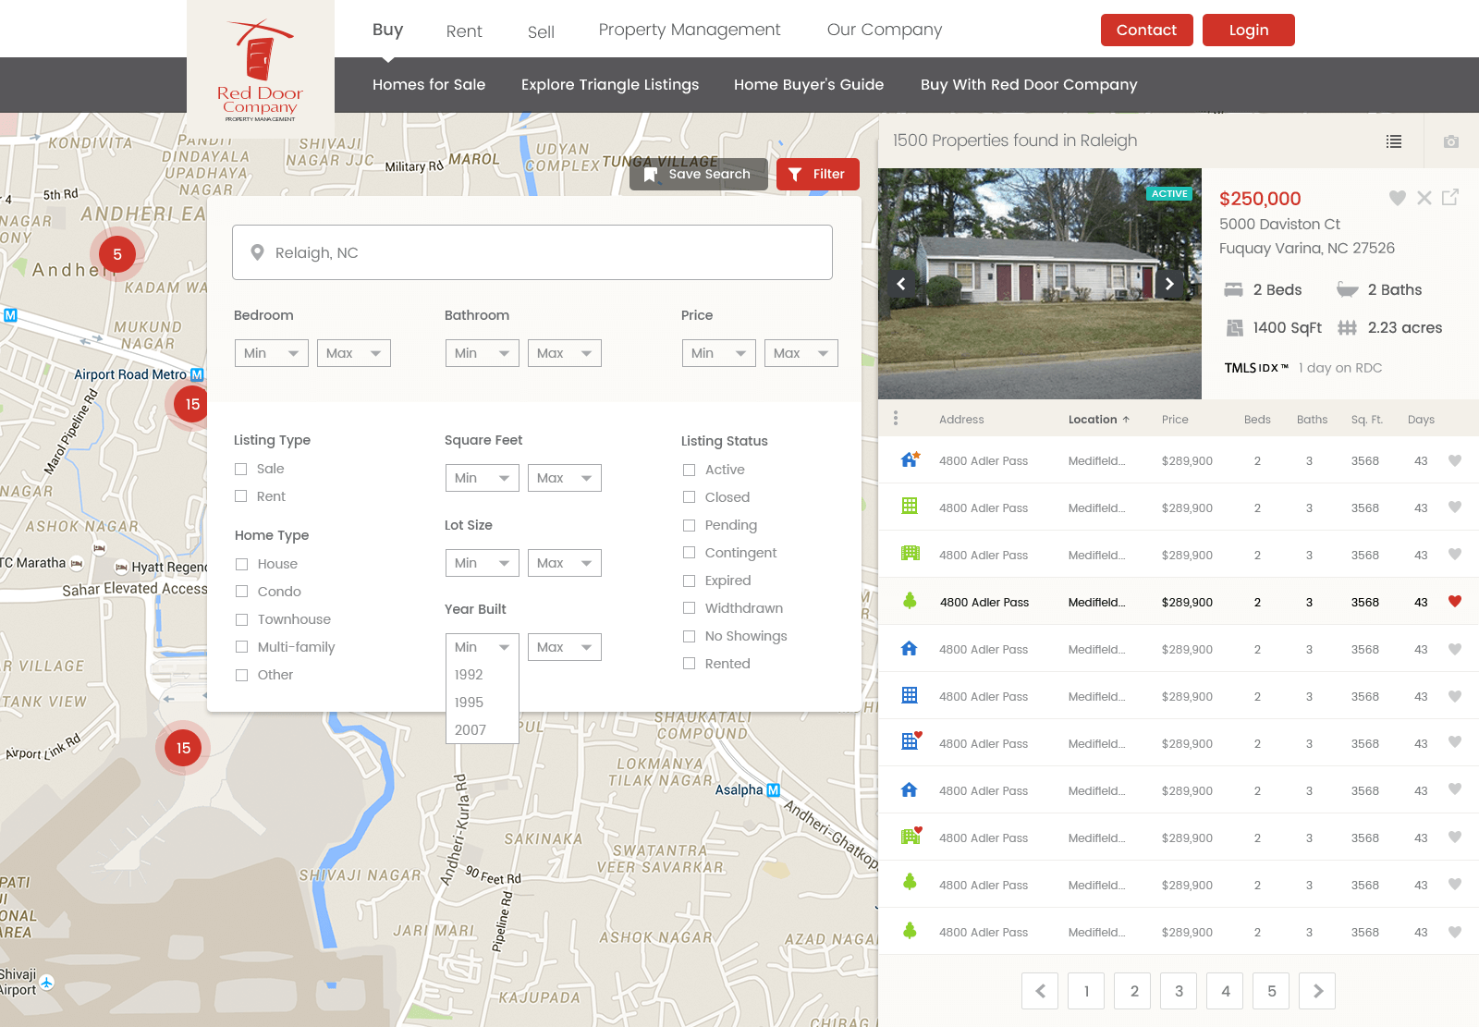This screenshot has width=1479, height=1027.
Task: Click the blue house icon with star badge
Action: point(910,459)
